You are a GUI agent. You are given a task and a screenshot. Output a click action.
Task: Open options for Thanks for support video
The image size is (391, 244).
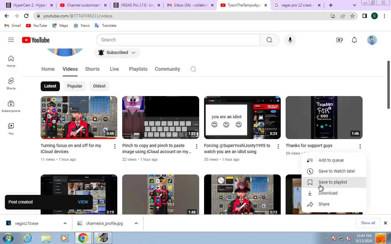tap(360, 146)
